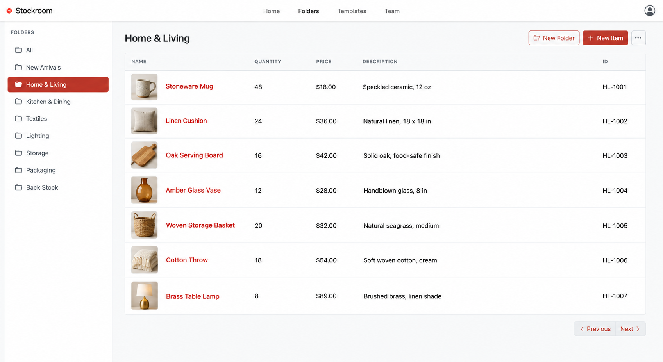663x362 pixels.
Task: Open the Oak Serving Board link
Action: 195,155
